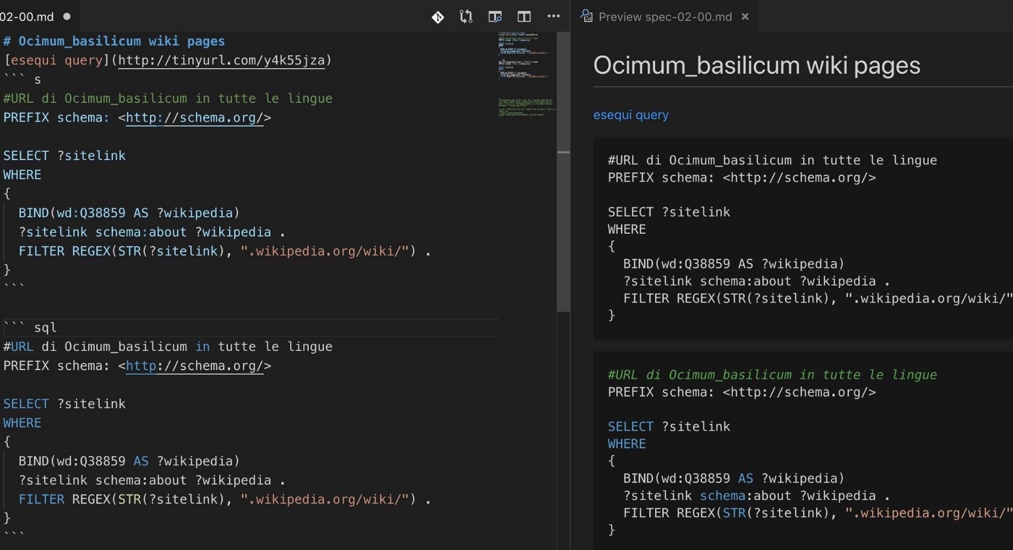Click the tinyurl.com/y4k55jza link in editor
1013x550 pixels.
click(x=221, y=60)
